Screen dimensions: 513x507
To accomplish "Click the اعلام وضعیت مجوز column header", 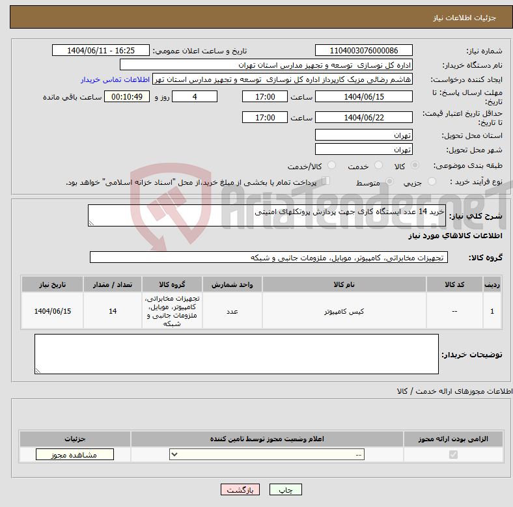I will coord(267,439).
